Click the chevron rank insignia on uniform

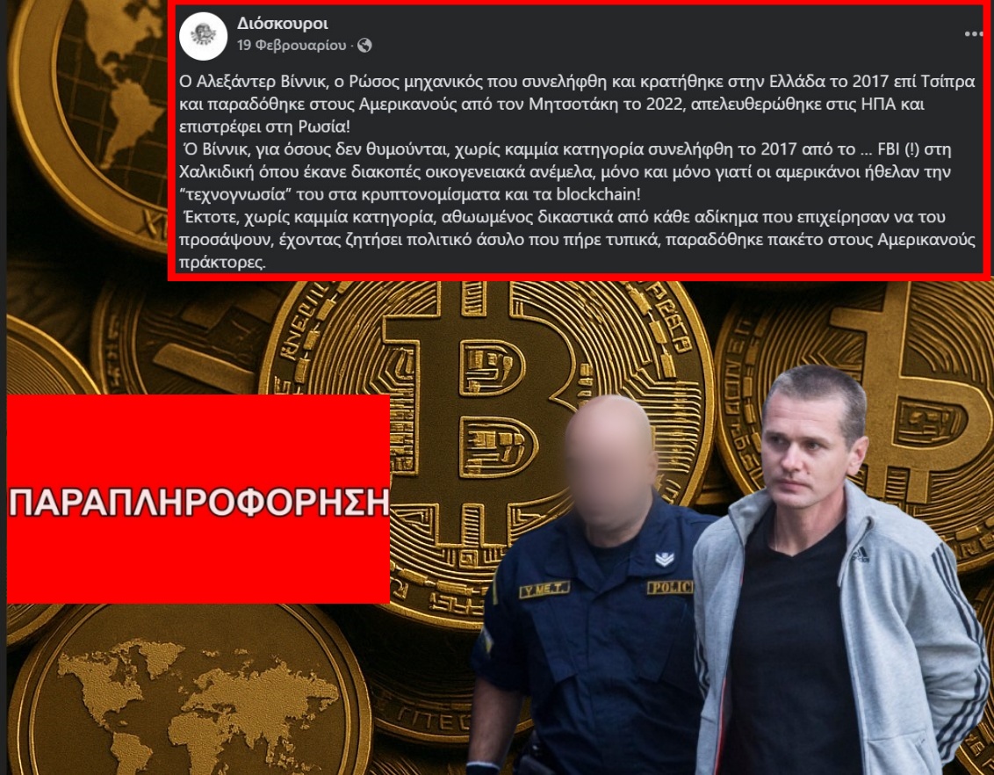click(x=664, y=558)
